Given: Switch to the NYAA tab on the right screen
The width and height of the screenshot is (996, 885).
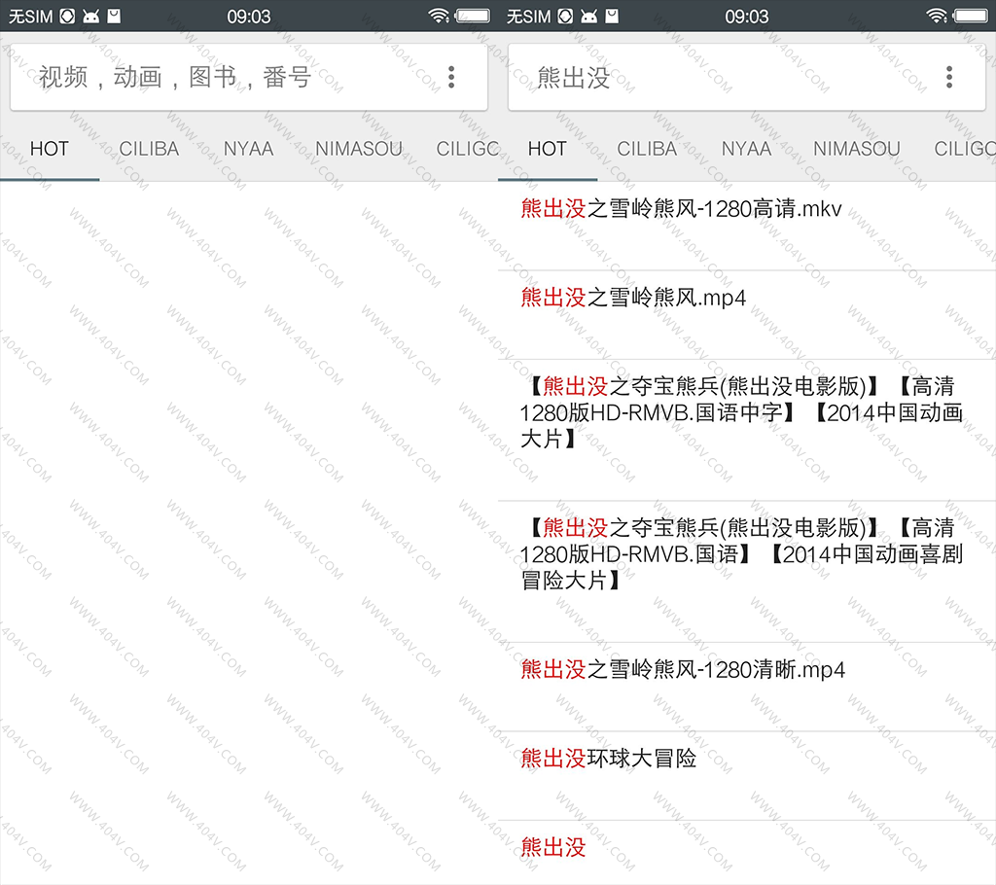Looking at the screenshot, I should click(x=746, y=149).
